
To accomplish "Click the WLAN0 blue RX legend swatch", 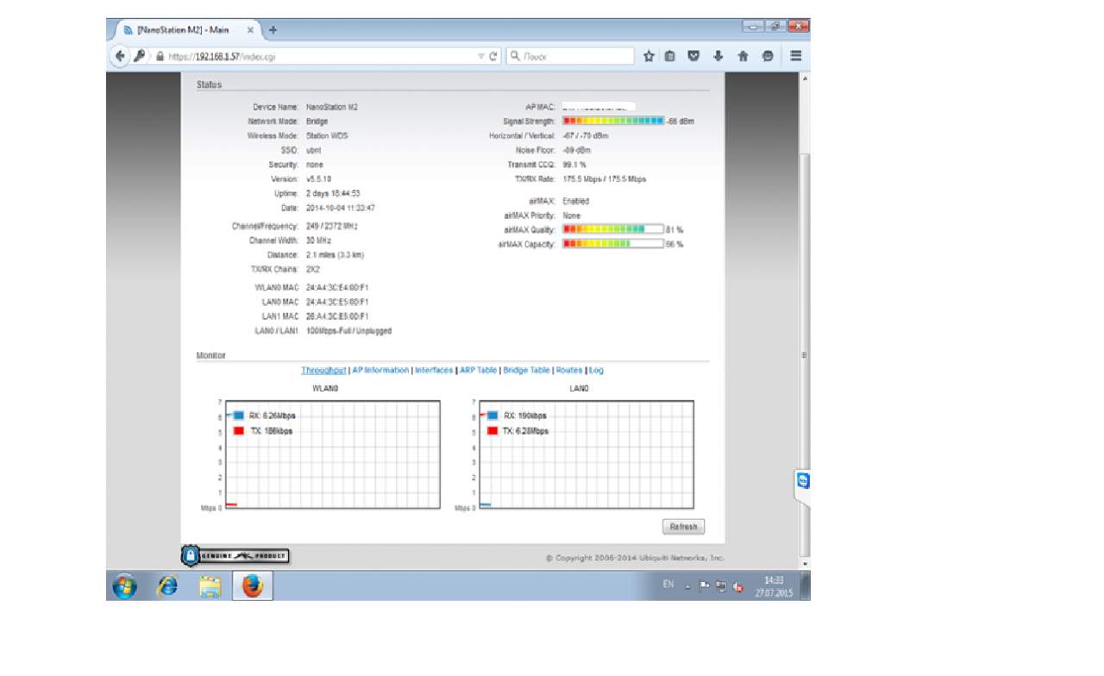I will 239,416.
